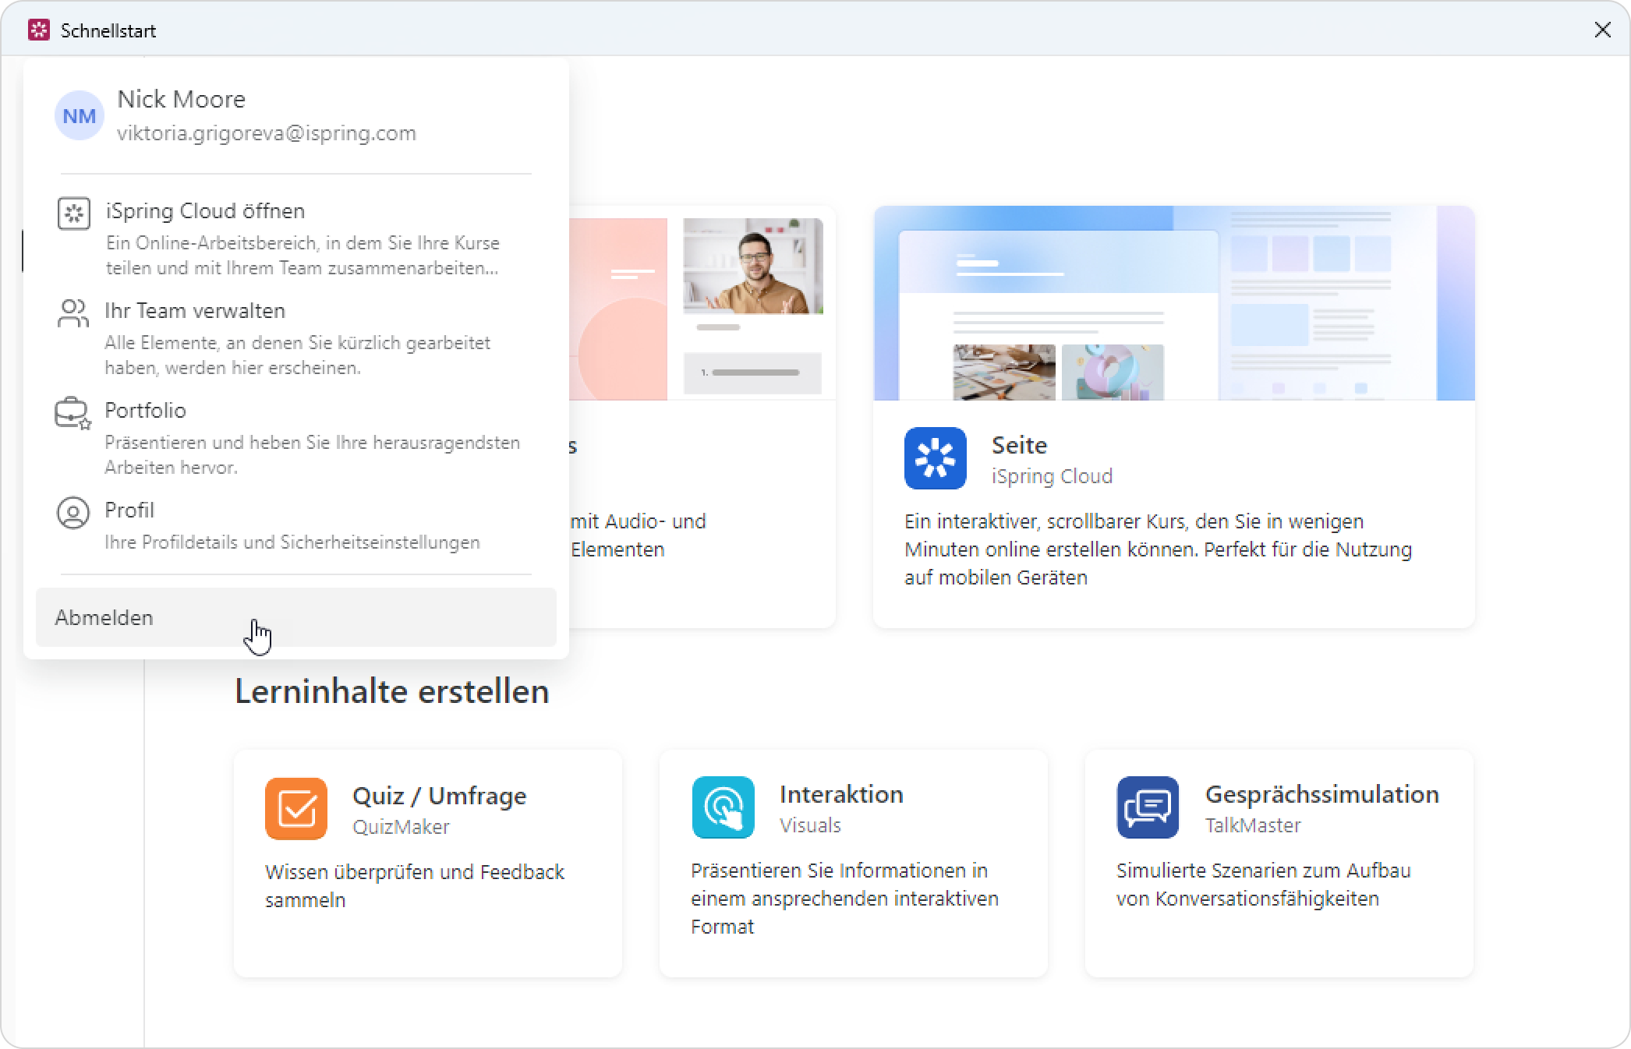Click the Seite course preview thumbnail
This screenshot has width=1631, height=1049.
[1174, 303]
